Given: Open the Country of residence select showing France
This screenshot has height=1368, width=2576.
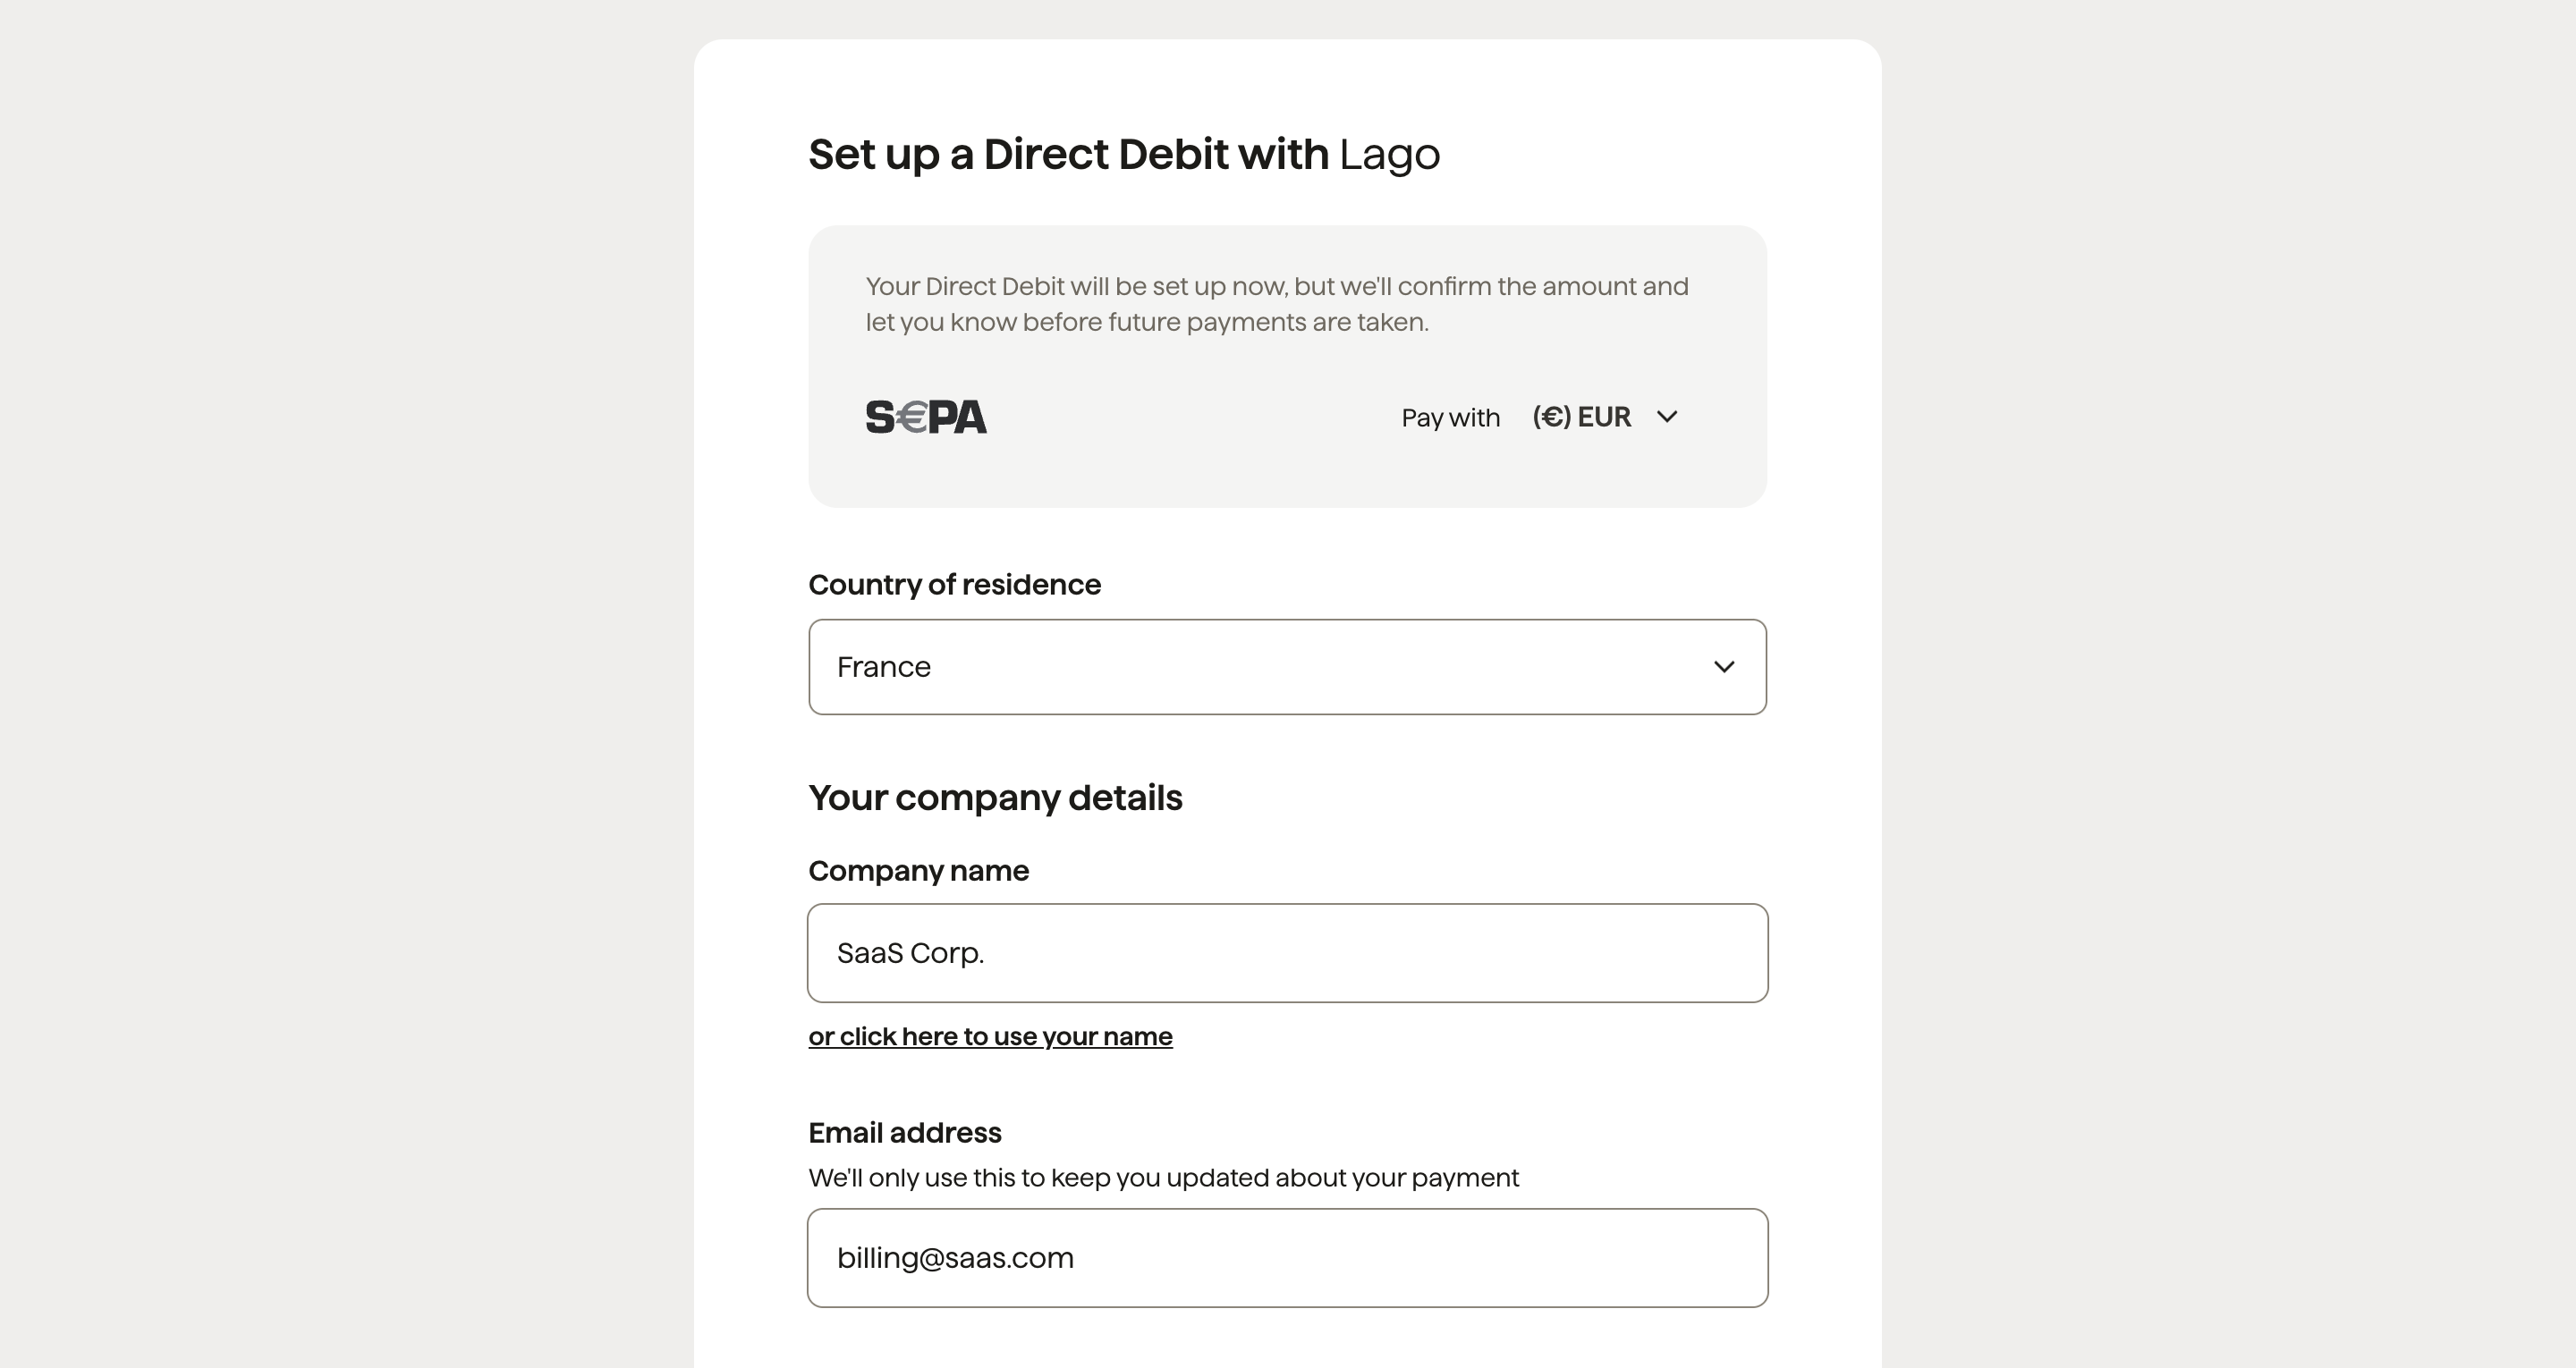Looking at the screenshot, I should (1287, 667).
